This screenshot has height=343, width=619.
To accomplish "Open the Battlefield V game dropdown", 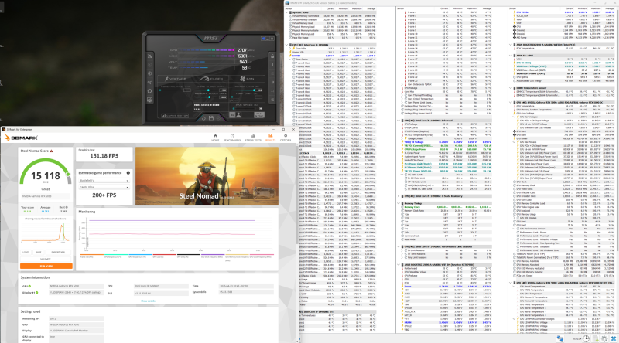I will [104, 181].
